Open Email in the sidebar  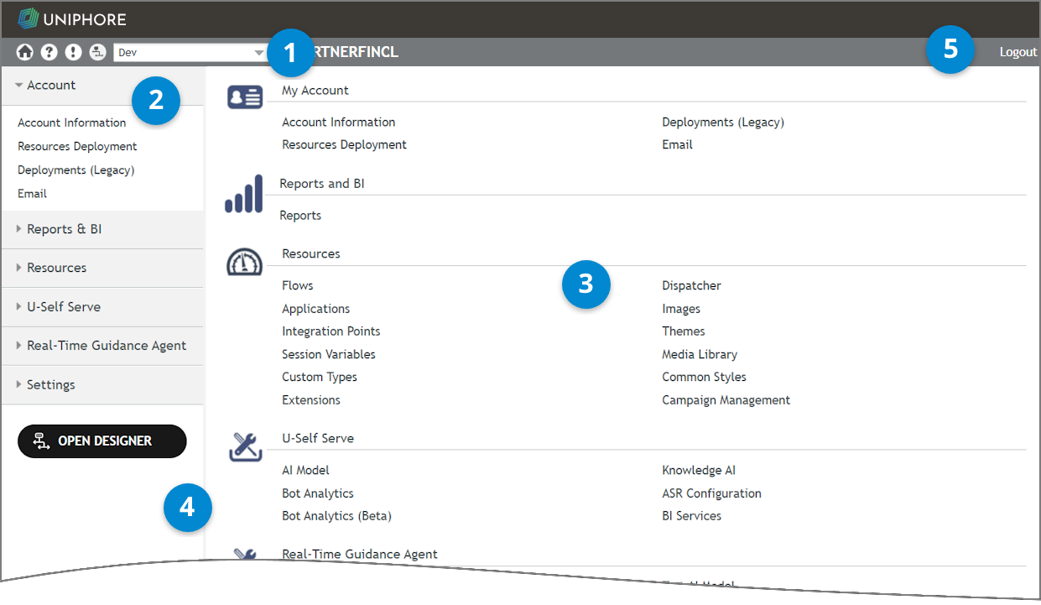tap(33, 194)
